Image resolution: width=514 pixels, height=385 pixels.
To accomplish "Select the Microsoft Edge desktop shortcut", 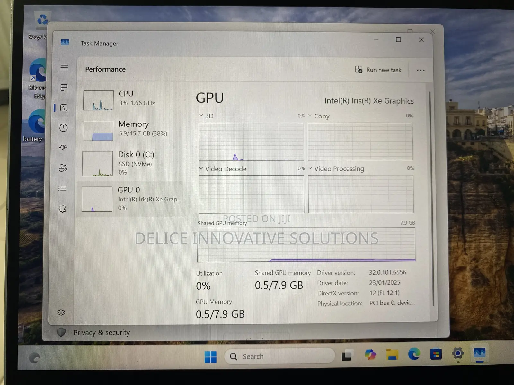I will [x=38, y=79].
